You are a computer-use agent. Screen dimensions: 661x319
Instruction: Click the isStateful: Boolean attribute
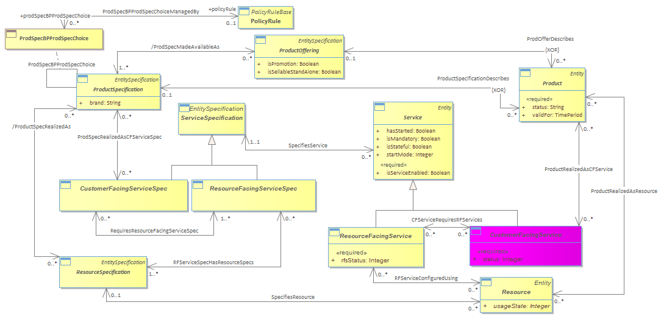click(x=409, y=147)
